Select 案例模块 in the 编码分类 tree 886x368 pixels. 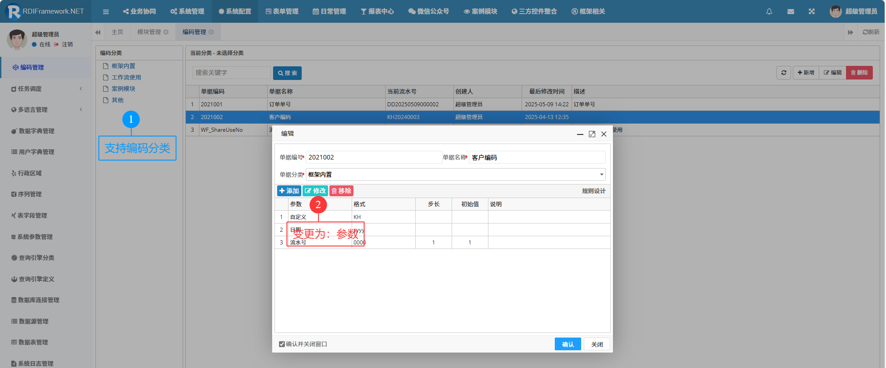[x=123, y=89]
